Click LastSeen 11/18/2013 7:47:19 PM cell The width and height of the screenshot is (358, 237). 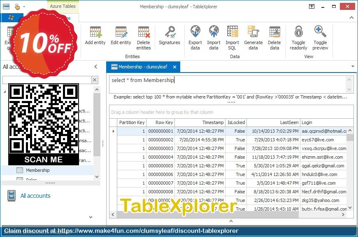click(x=274, y=157)
